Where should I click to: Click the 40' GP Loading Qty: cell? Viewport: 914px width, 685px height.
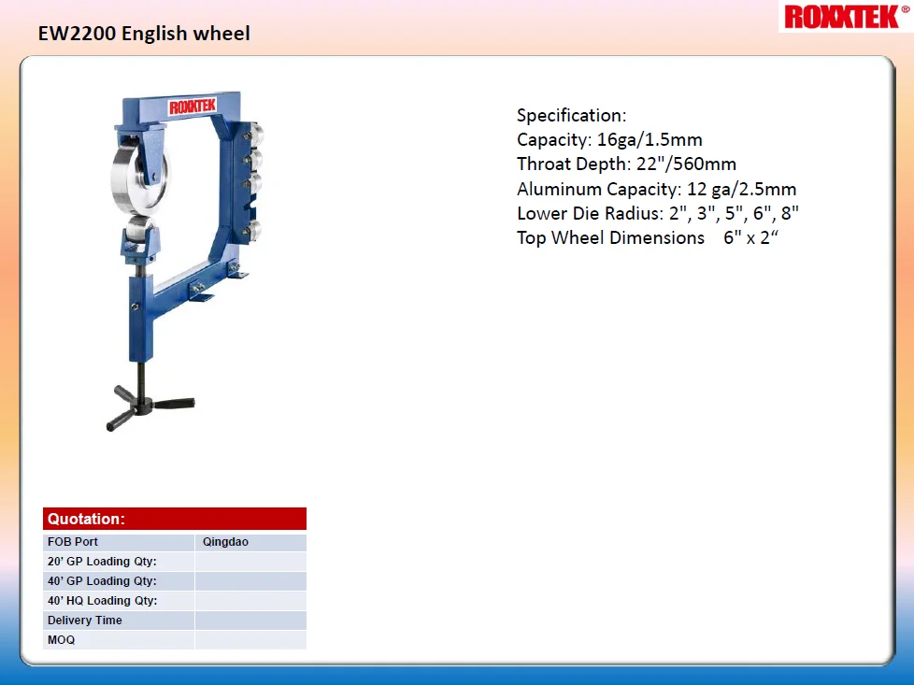point(119,581)
